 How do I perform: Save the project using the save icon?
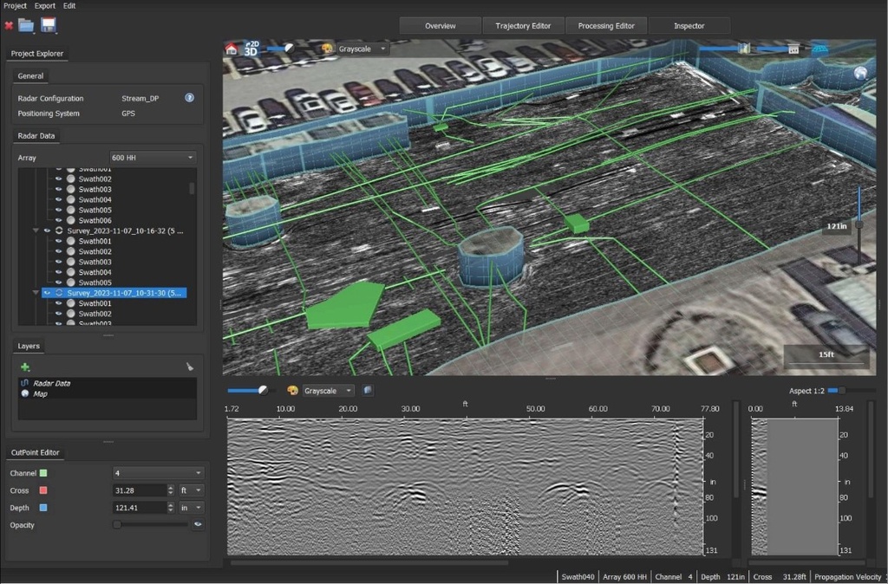click(48, 25)
